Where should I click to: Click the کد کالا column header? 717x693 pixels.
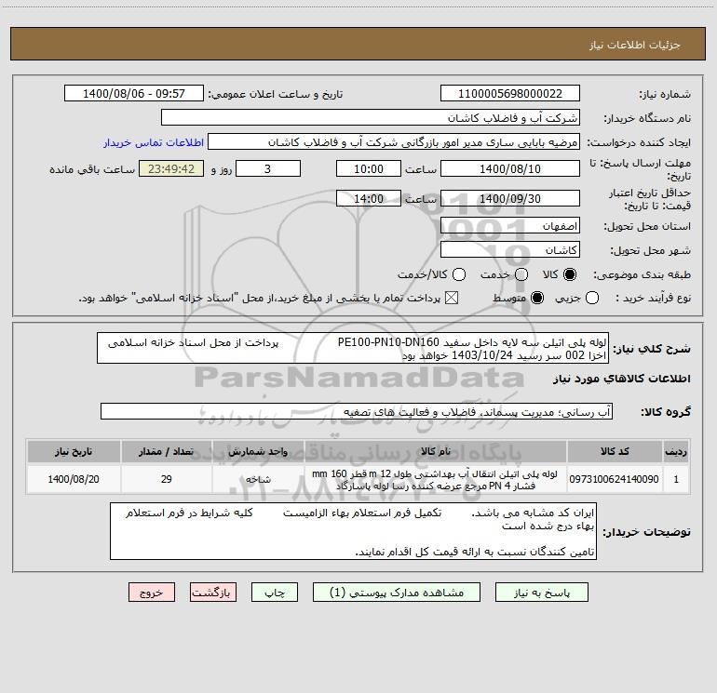click(615, 451)
